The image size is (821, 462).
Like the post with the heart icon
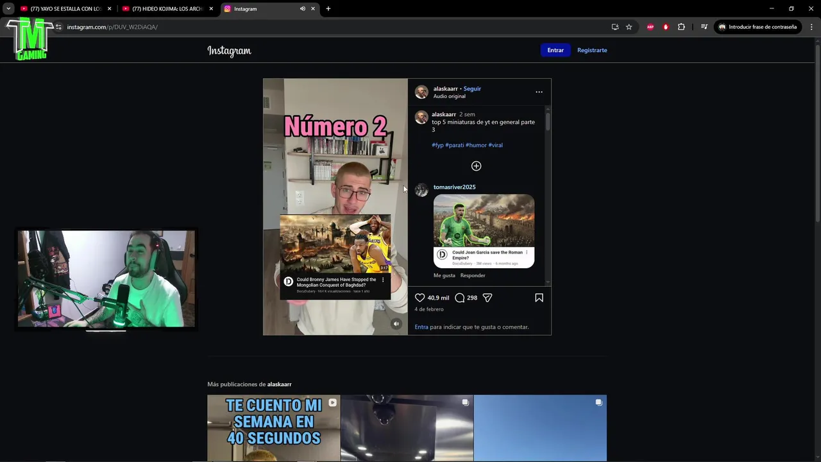point(419,298)
